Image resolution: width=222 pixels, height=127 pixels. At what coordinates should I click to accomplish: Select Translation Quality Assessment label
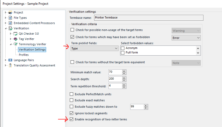(34, 65)
